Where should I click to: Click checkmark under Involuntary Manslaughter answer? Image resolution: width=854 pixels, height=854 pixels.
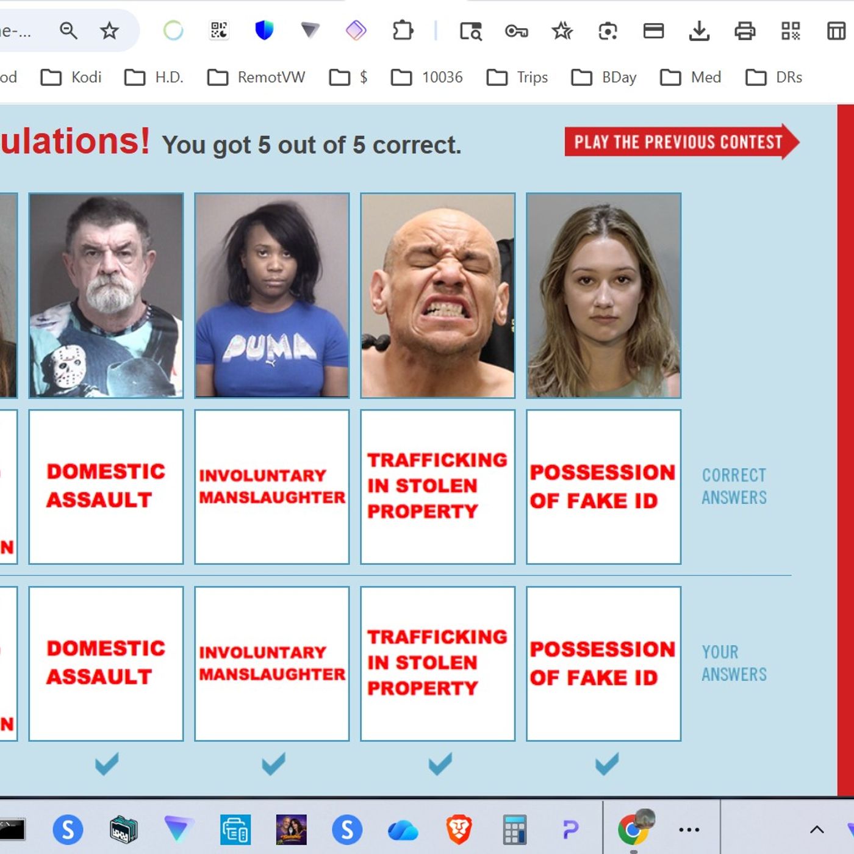pyautogui.click(x=273, y=764)
